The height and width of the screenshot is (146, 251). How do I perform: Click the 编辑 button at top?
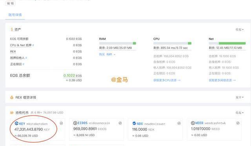click(x=10, y=3)
